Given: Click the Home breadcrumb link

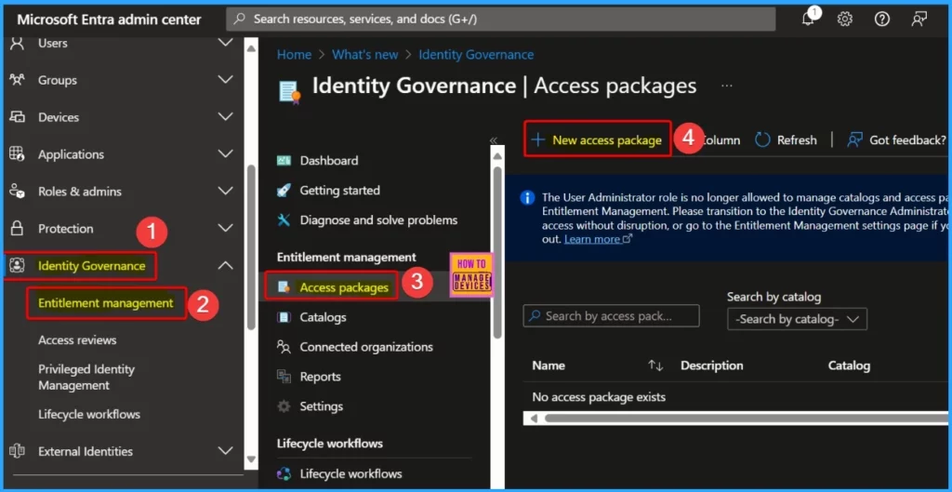Looking at the screenshot, I should click(x=295, y=55).
